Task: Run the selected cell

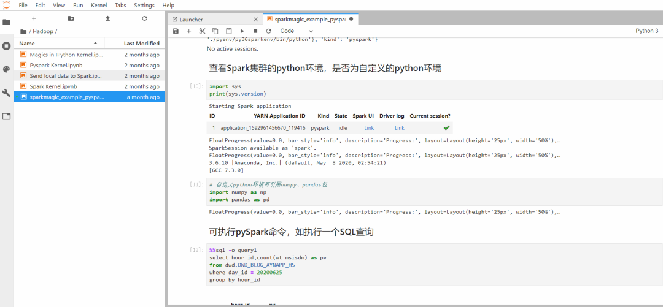Action: 242,31
